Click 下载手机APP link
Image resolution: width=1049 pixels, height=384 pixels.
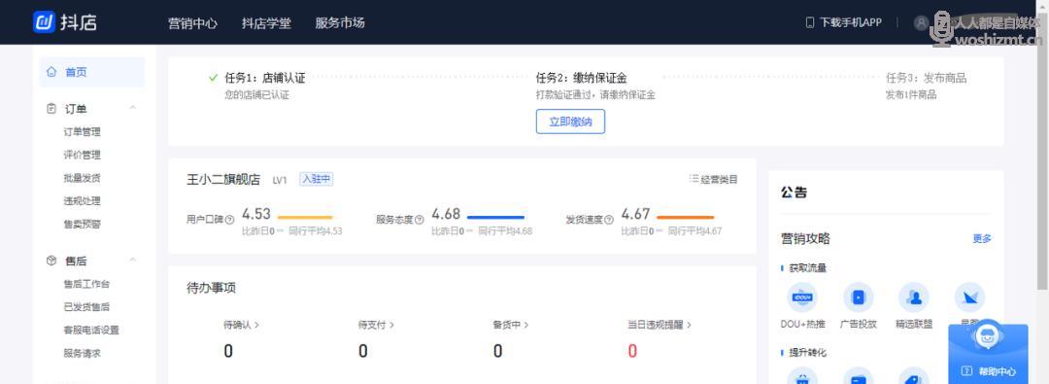851,22
